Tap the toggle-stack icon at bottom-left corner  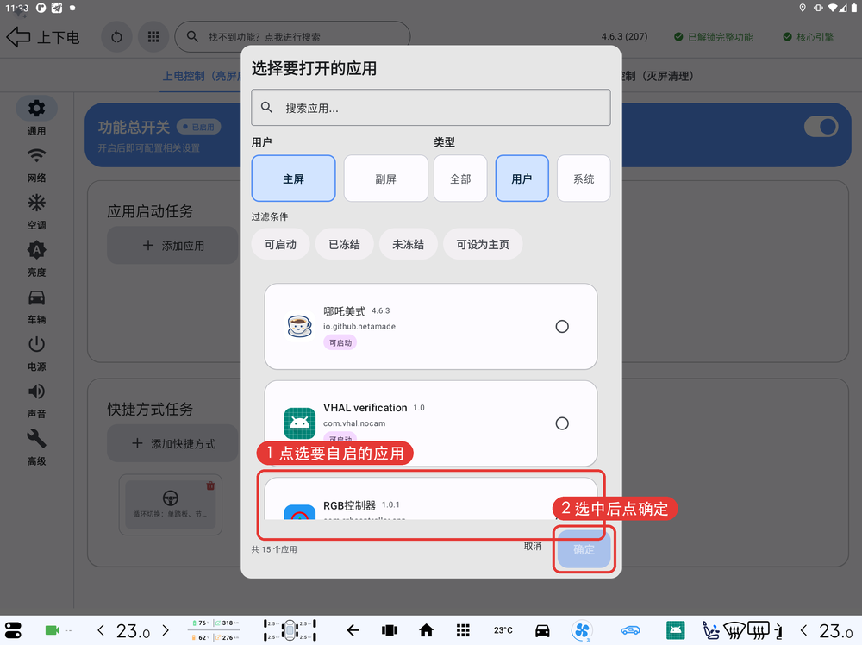point(13,630)
